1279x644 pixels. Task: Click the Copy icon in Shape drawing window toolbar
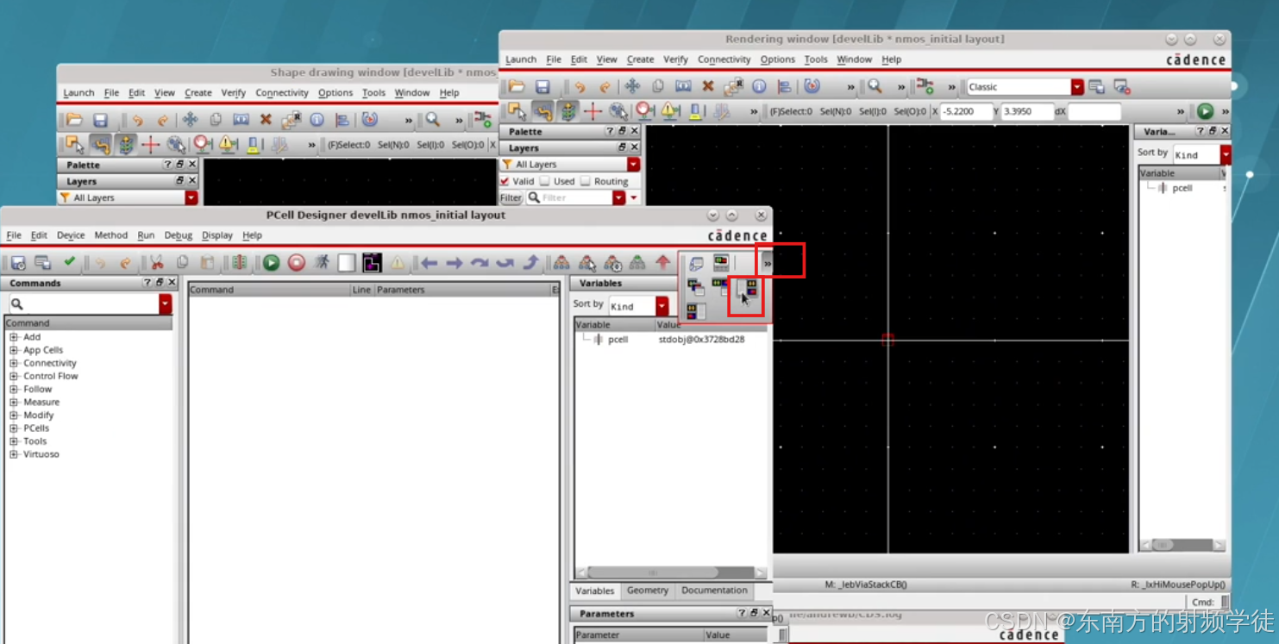point(216,120)
